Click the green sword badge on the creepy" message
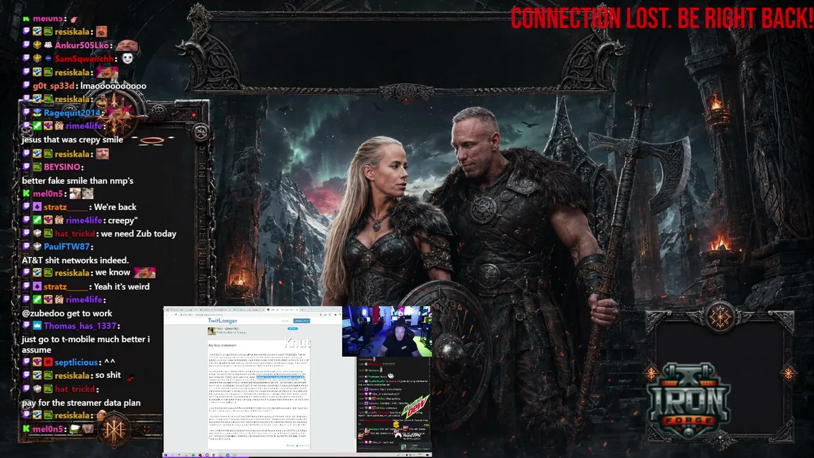Screen dimensions: 814x458 click(x=37, y=220)
